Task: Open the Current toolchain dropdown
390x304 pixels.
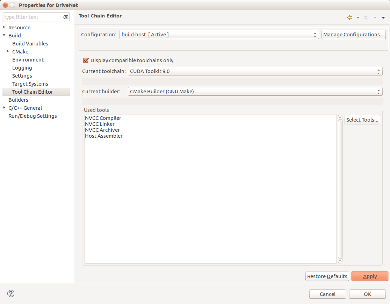Action: pos(378,71)
